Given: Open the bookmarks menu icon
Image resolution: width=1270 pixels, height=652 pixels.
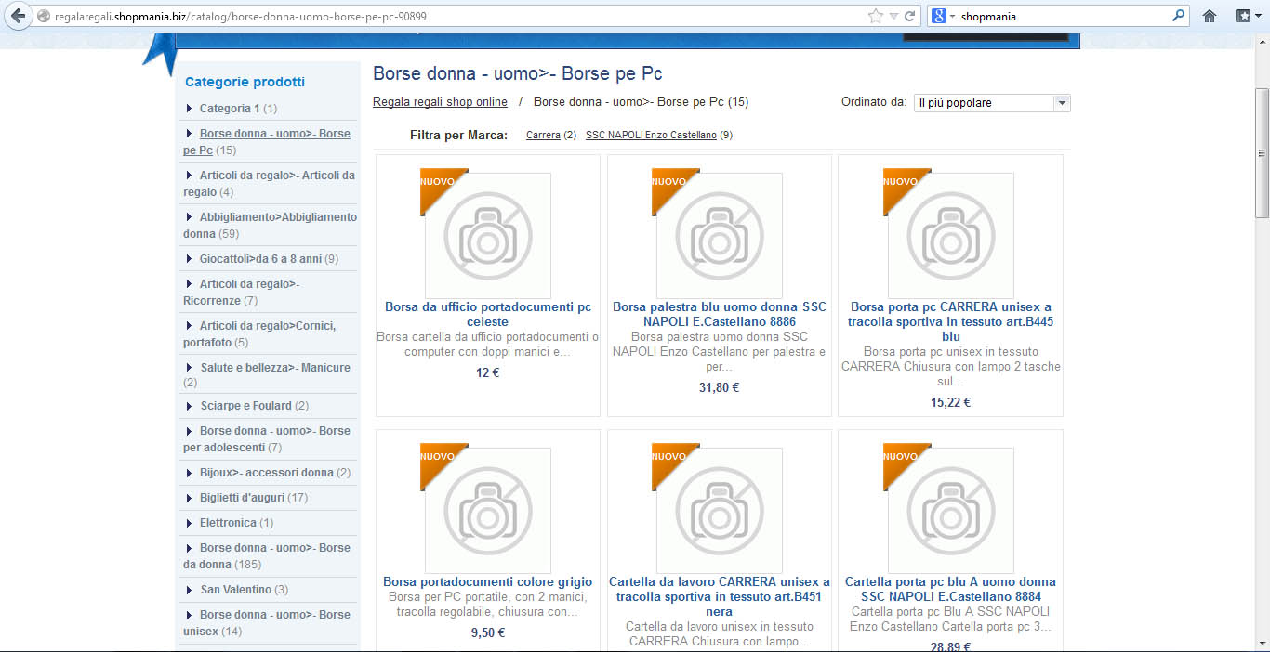Looking at the screenshot, I should (x=1247, y=16).
